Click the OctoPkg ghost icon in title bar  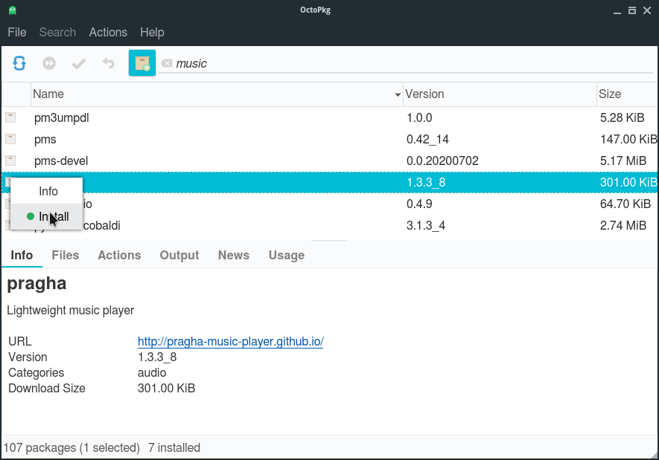click(x=13, y=10)
